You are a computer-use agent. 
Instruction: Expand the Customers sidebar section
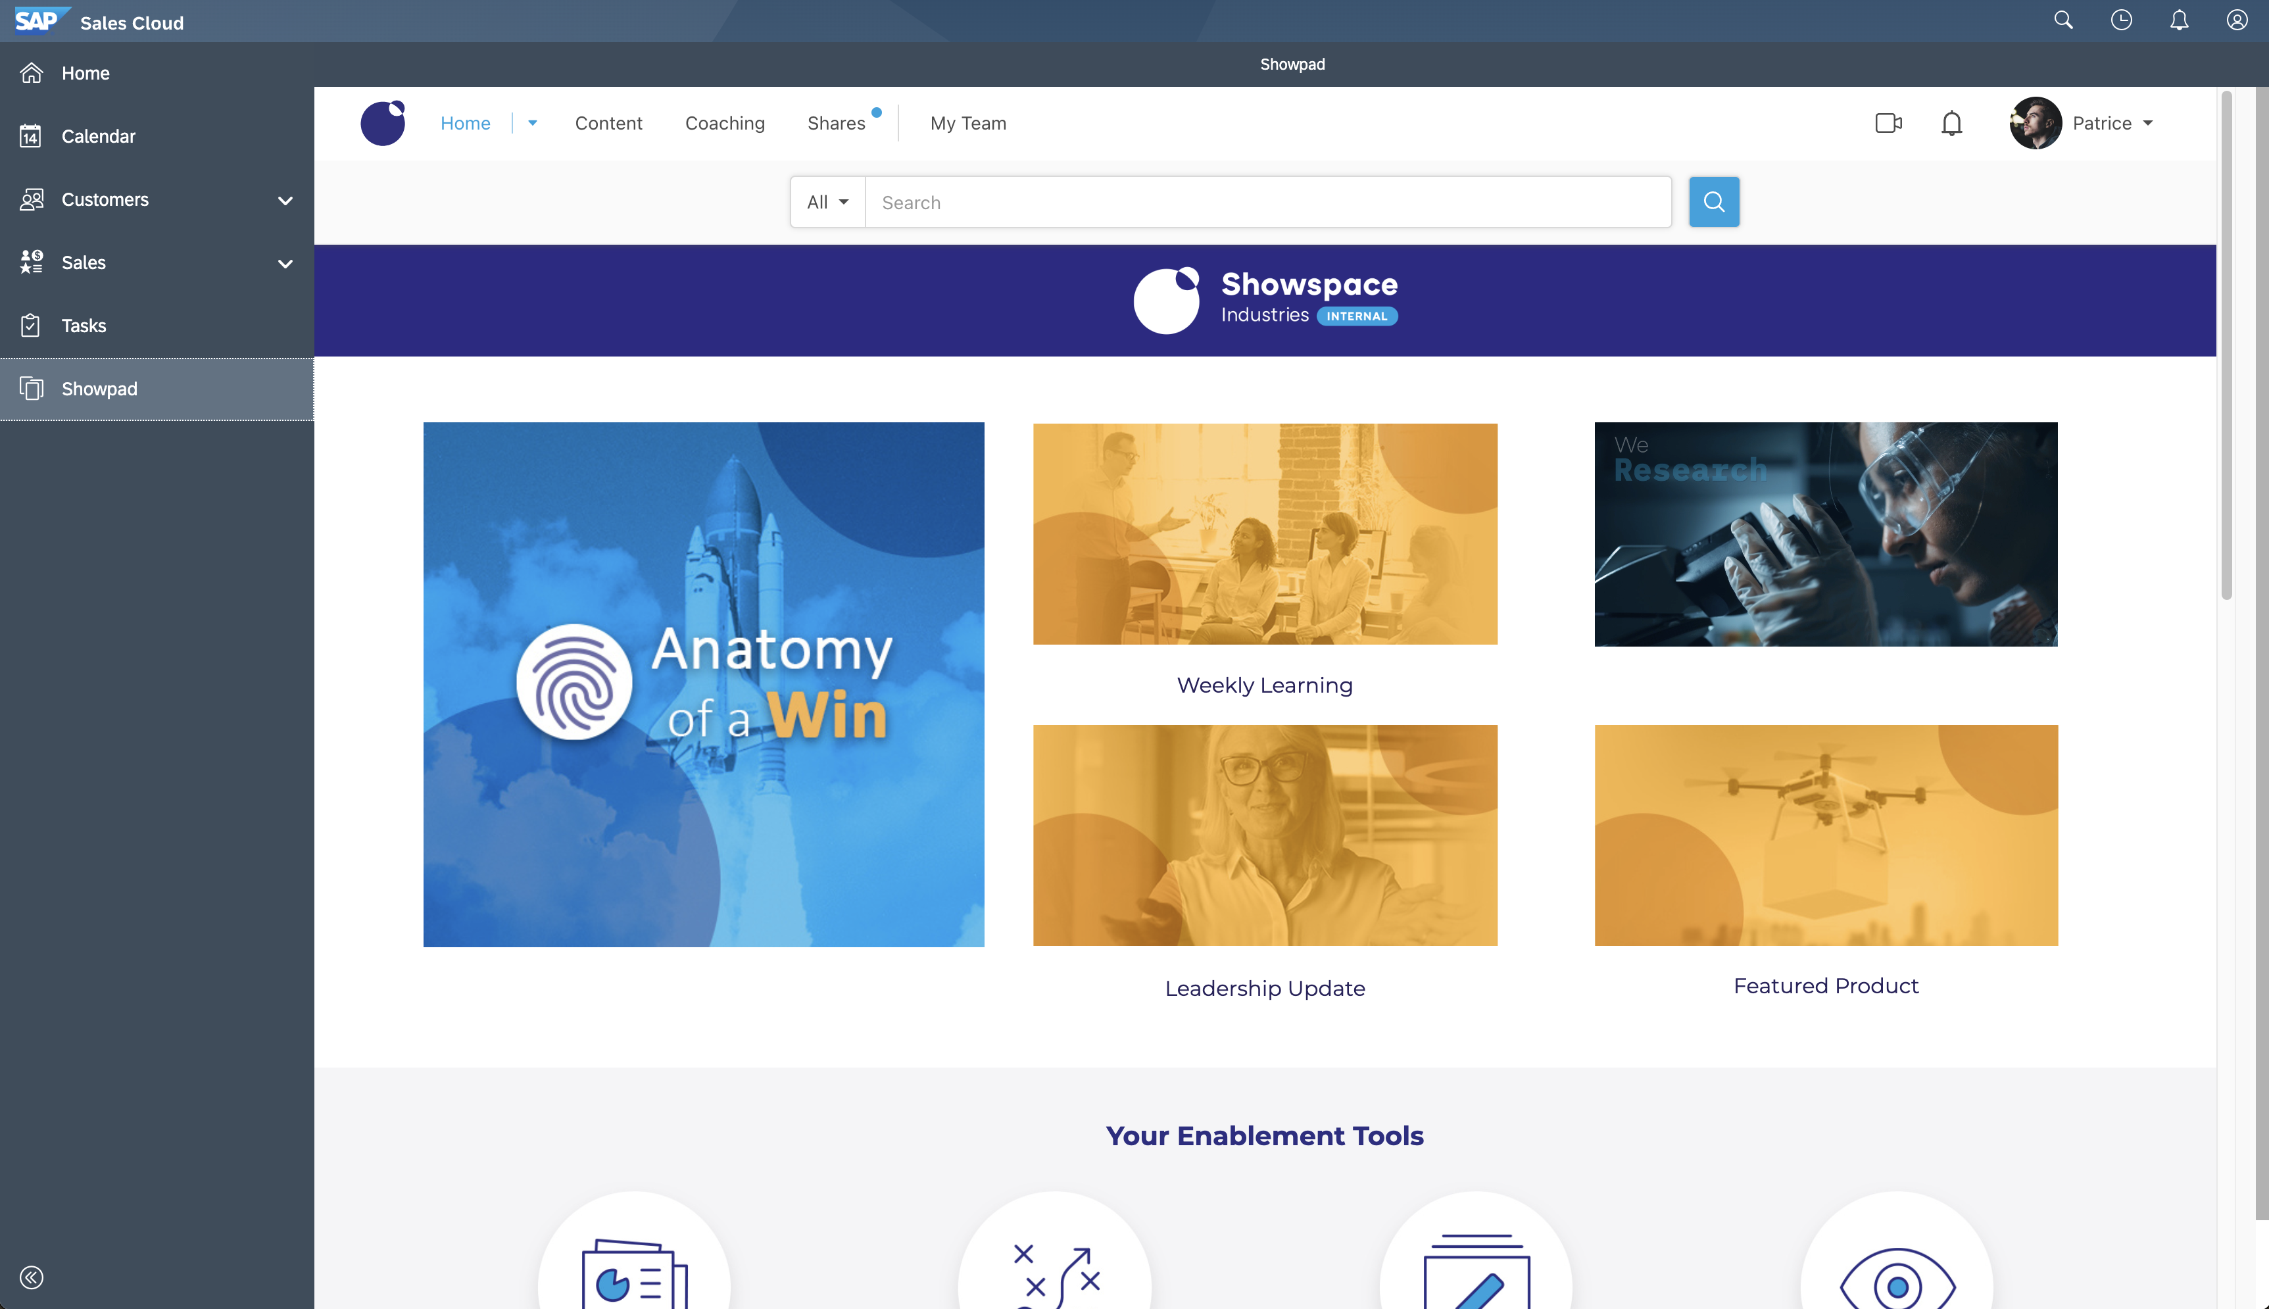285,201
